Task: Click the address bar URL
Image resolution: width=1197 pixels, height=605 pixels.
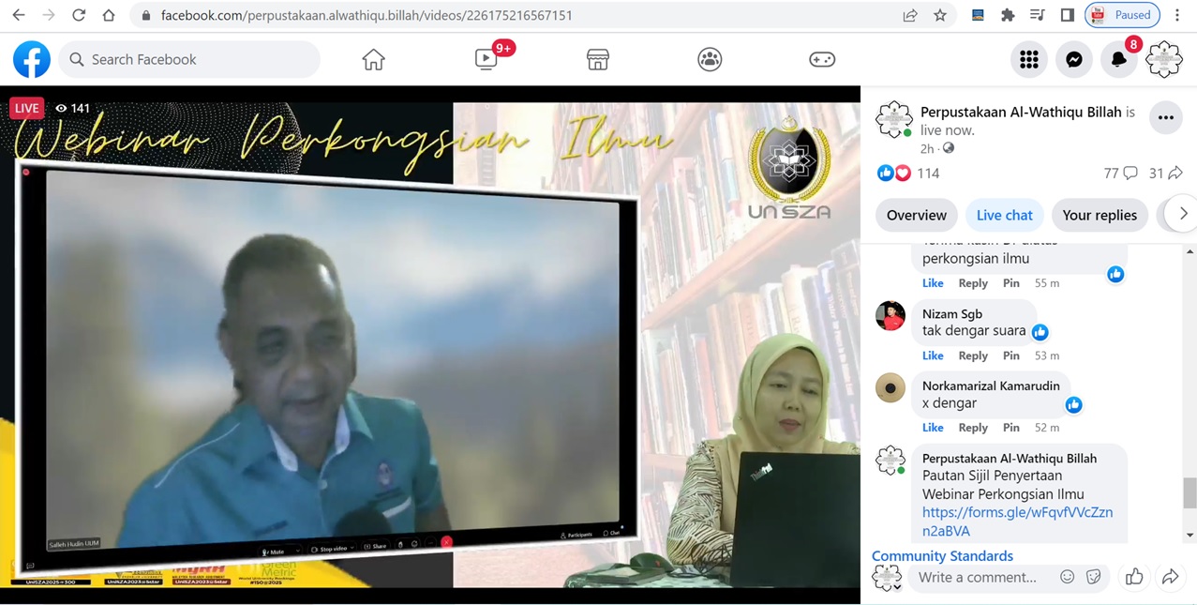Action: click(x=367, y=15)
